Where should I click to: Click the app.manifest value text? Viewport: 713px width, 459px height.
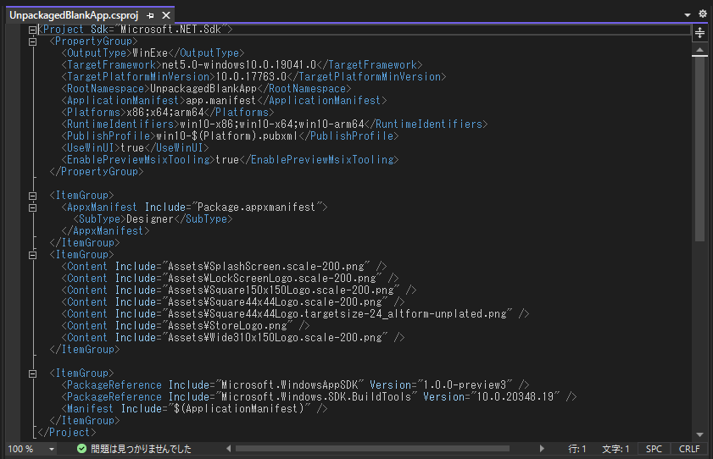pyautogui.click(x=221, y=100)
